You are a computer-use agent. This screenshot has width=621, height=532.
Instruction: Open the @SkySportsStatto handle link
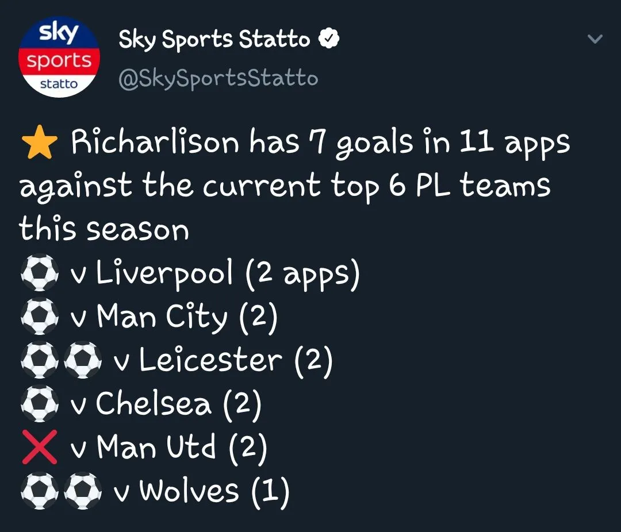coord(218,78)
